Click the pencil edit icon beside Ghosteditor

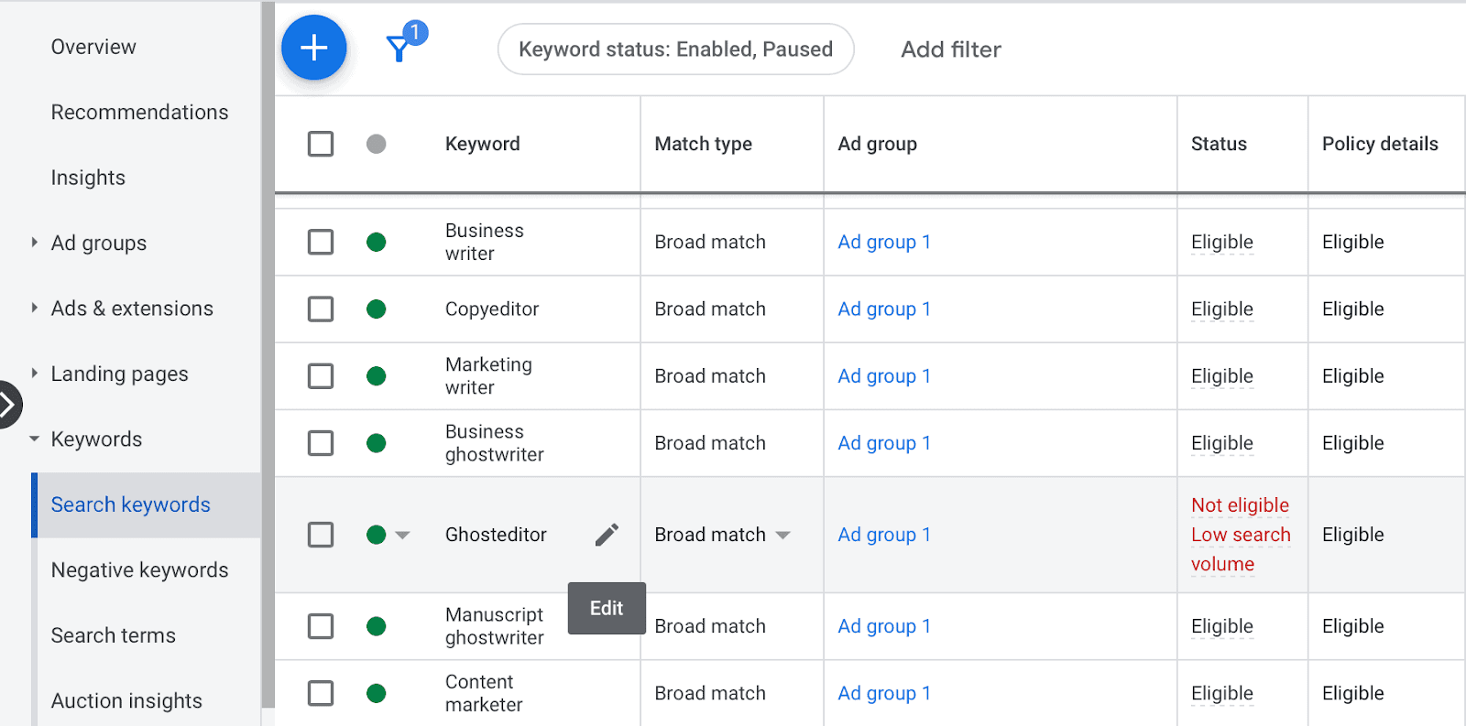(x=607, y=535)
